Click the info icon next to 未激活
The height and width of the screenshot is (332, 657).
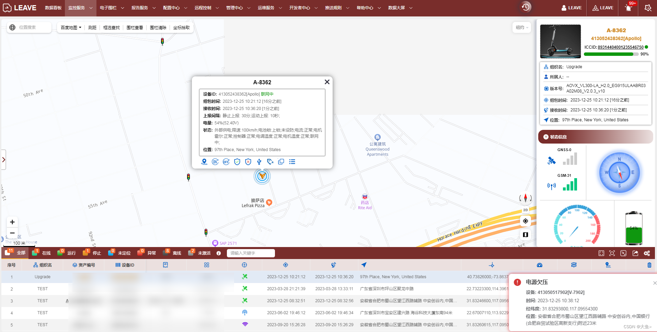(219, 253)
